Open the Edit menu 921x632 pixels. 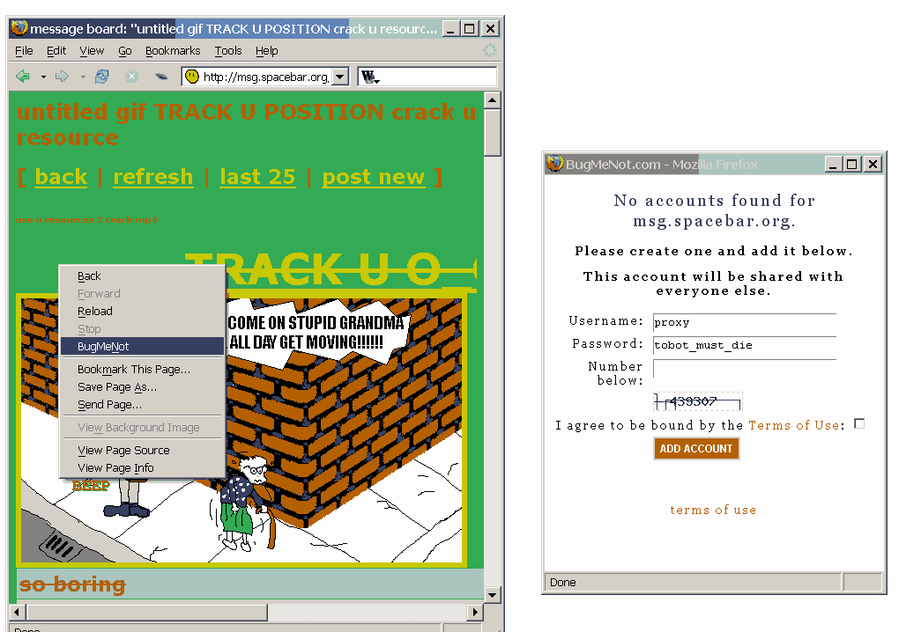[x=56, y=51]
